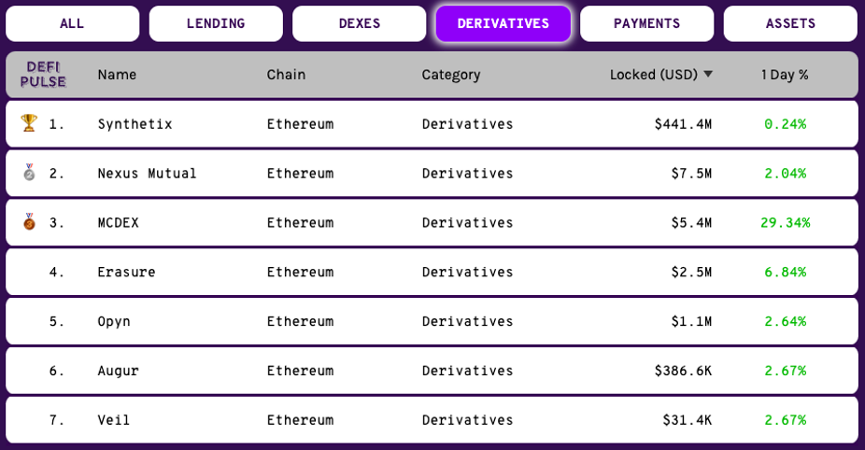Sort the table by 1 Day %

point(785,75)
